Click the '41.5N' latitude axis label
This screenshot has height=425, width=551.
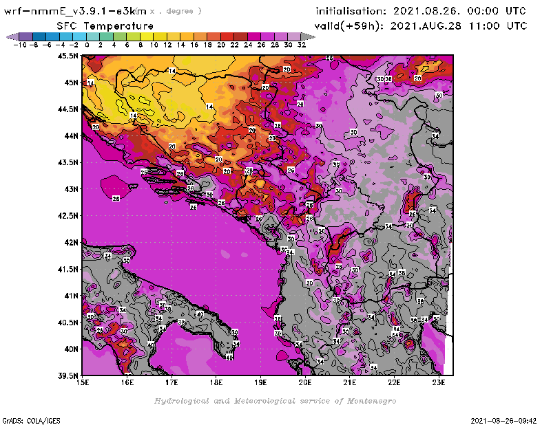point(67,269)
